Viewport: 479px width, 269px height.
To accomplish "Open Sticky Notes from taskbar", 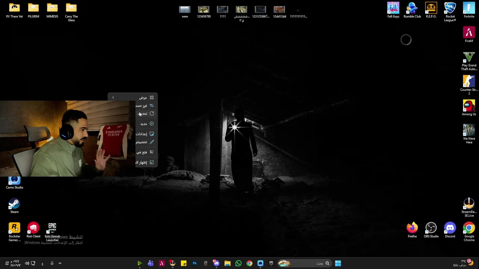I will coord(183,263).
